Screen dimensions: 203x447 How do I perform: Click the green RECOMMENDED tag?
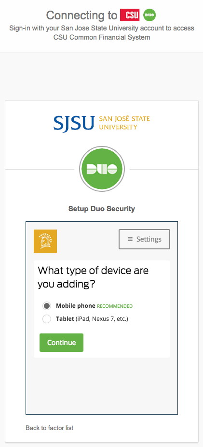point(115,306)
